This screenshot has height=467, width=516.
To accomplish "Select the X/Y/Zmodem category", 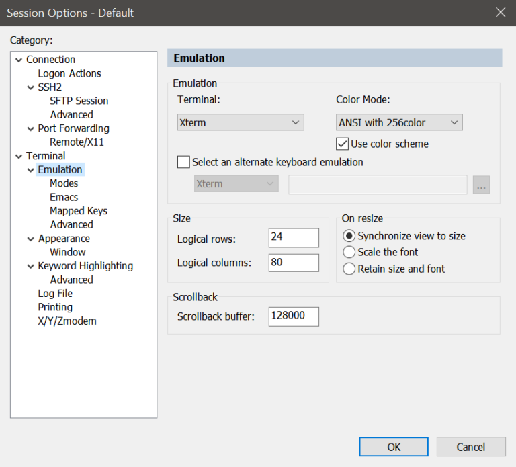I will (x=67, y=321).
